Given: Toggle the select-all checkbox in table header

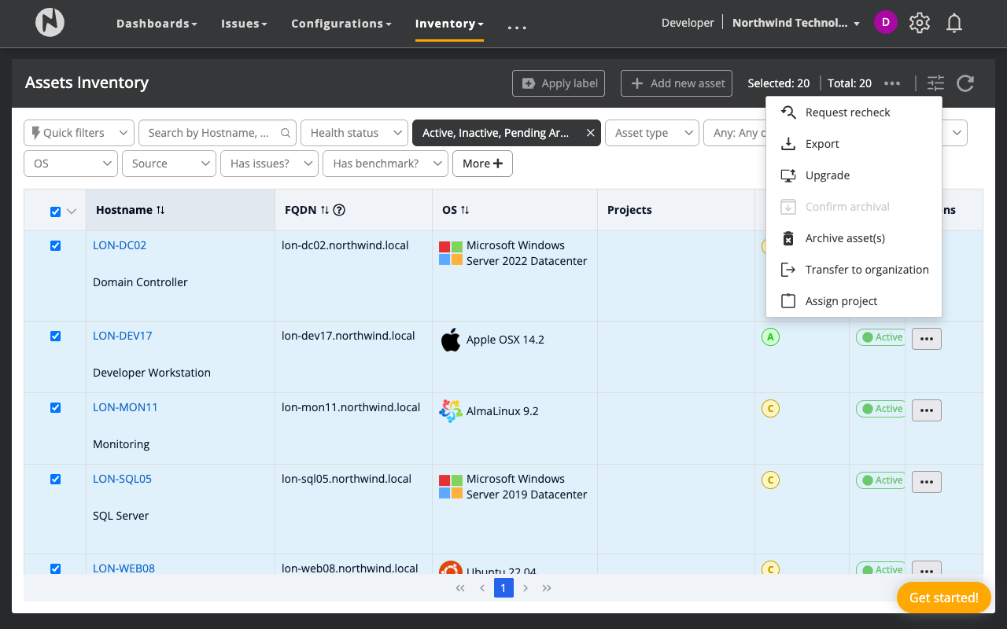Looking at the screenshot, I should 55,212.
